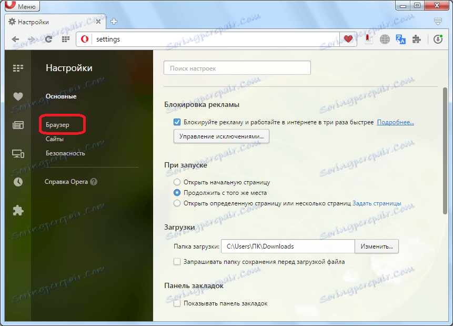This screenshot has width=453, height=326.
Task: Close the Настройки tab
Action: click(98, 22)
